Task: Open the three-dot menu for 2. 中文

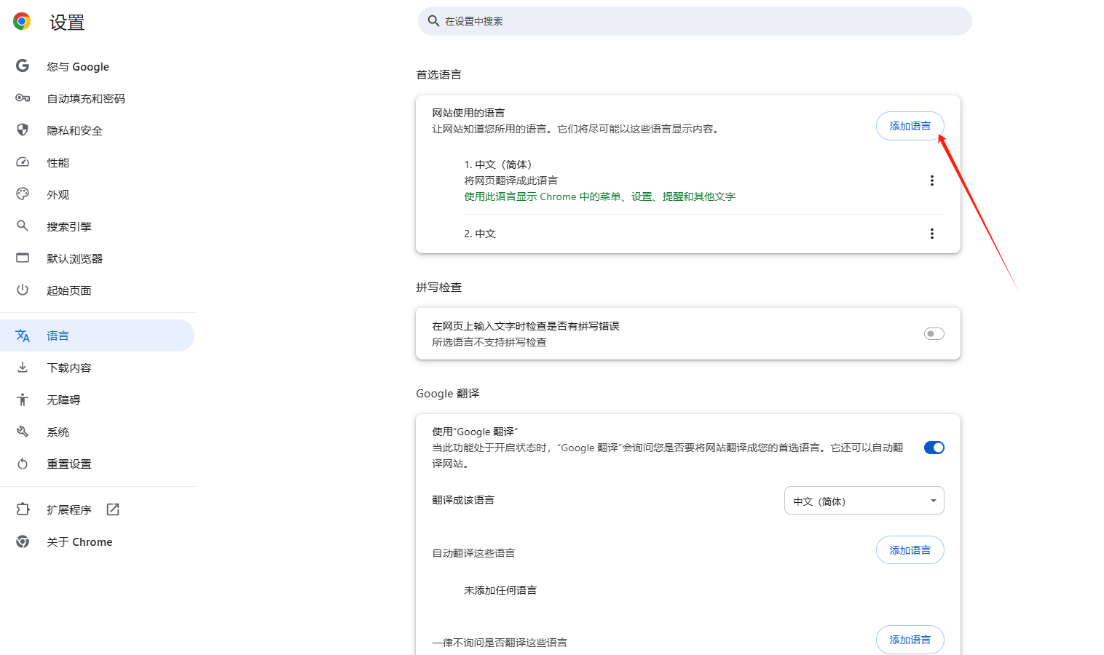Action: (x=931, y=234)
